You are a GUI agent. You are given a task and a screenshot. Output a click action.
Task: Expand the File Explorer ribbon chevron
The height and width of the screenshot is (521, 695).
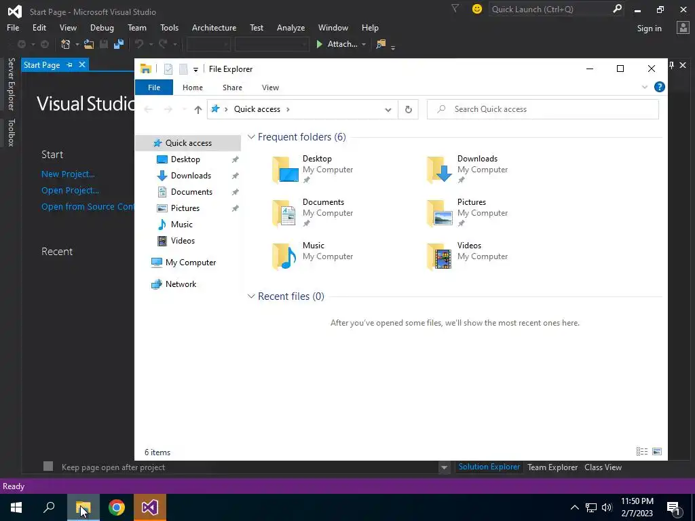(645, 88)
